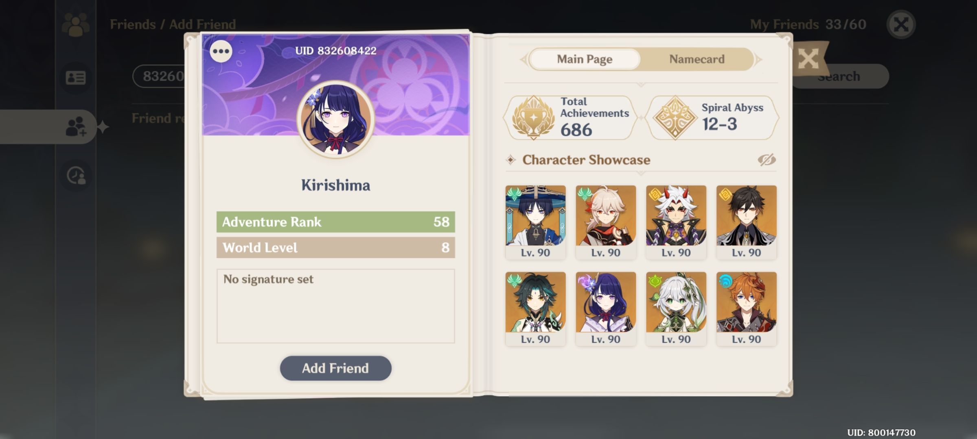Click the right arrow beside Namecard tab
This screenshot has height=439, width=977.
coord(758,60)
